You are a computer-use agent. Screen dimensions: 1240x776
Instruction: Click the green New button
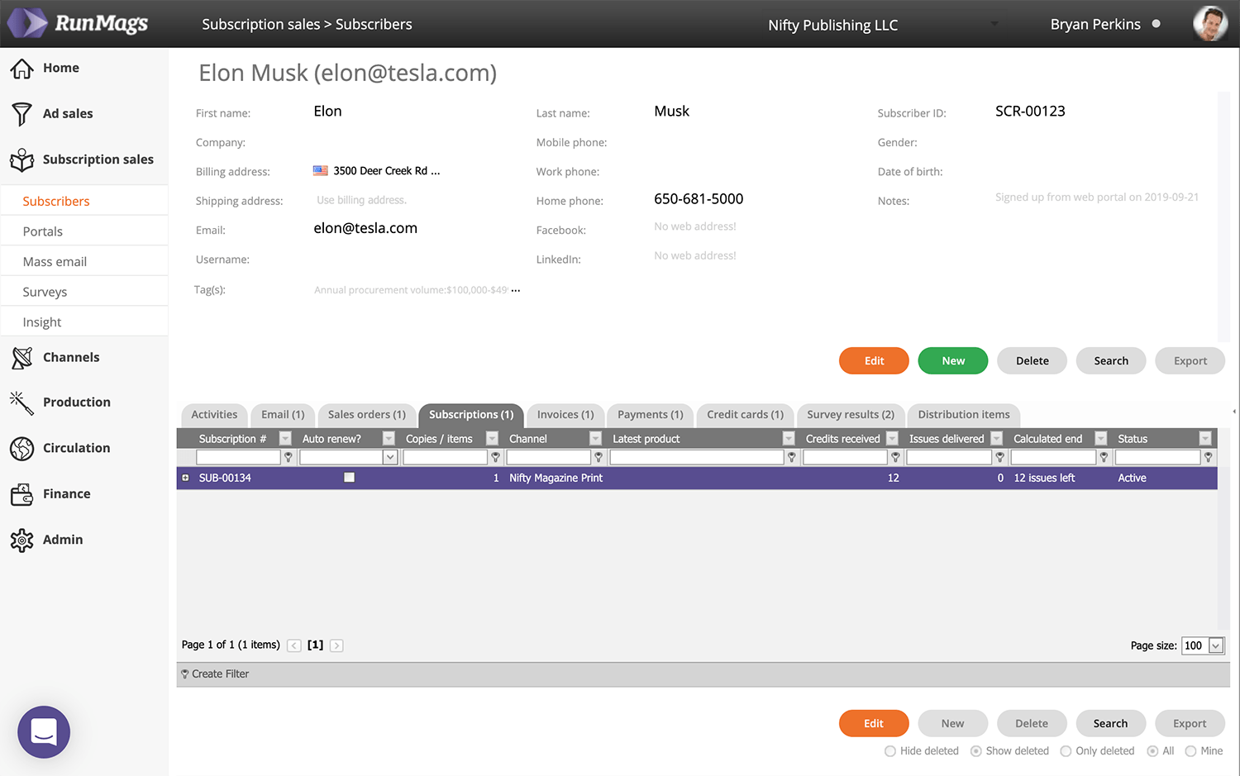(953, 361)
